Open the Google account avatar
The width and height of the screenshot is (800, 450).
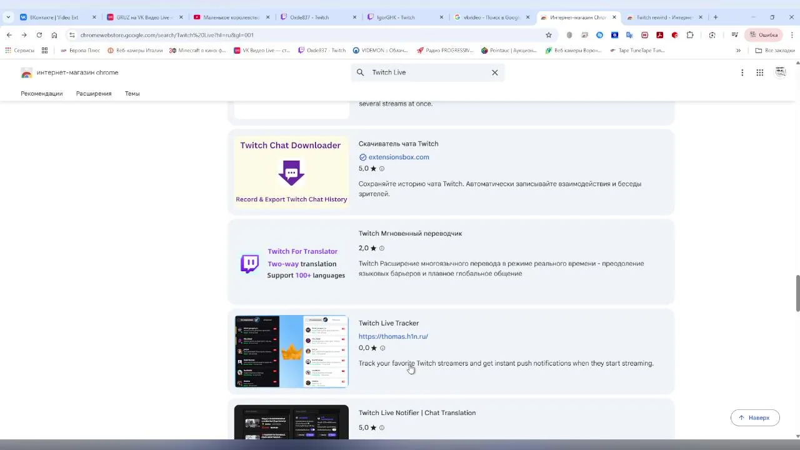click(781, 72)
